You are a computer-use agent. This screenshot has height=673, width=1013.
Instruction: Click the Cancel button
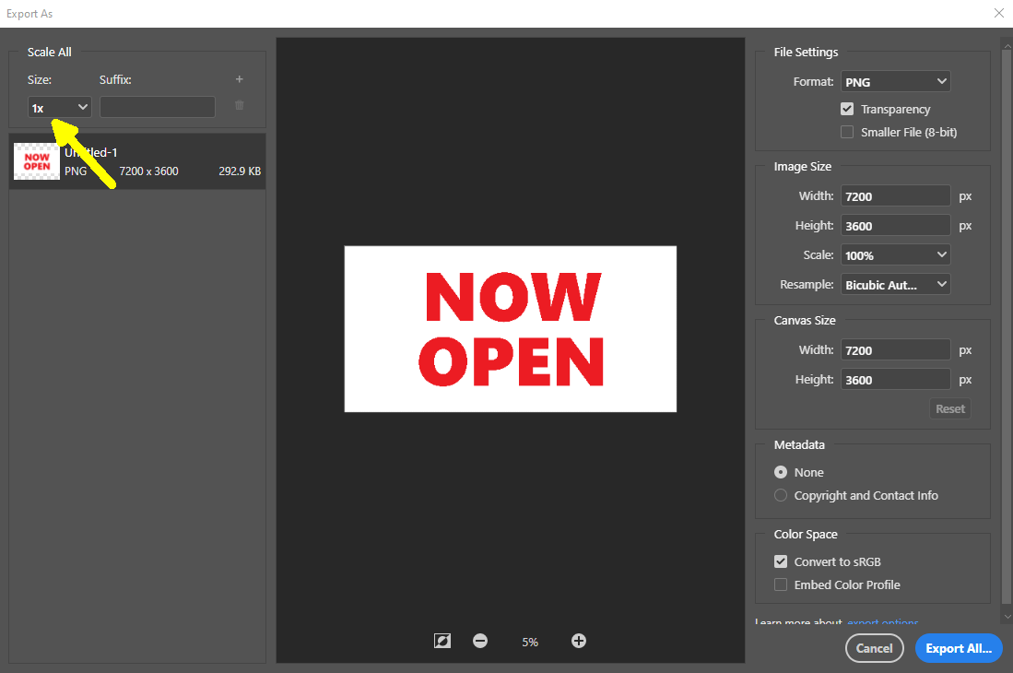click(x=874, y=648)
